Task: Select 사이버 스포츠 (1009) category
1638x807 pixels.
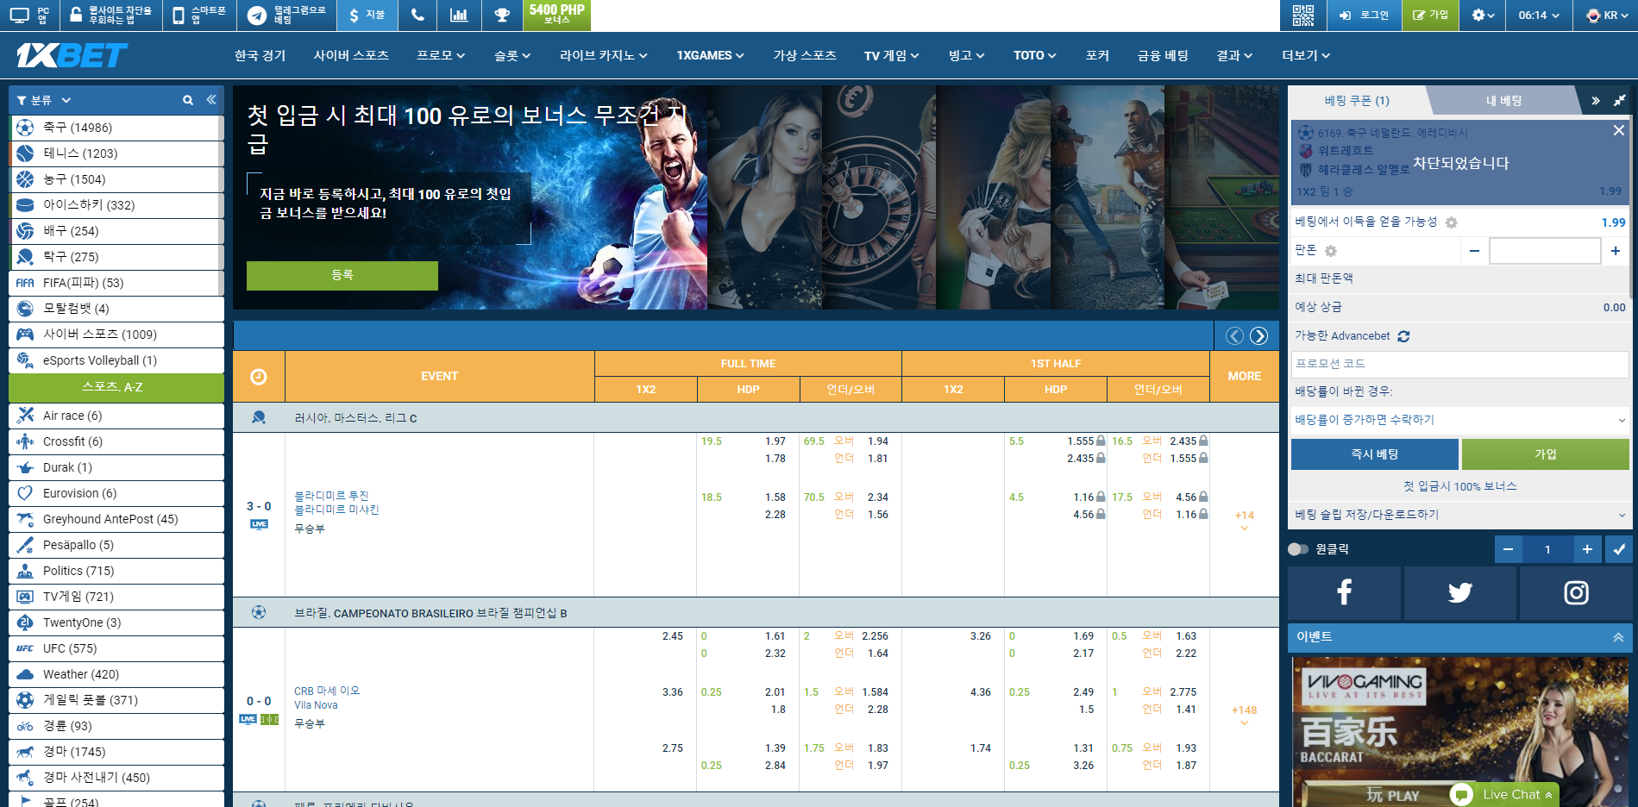Action: [x=116, y=335]
